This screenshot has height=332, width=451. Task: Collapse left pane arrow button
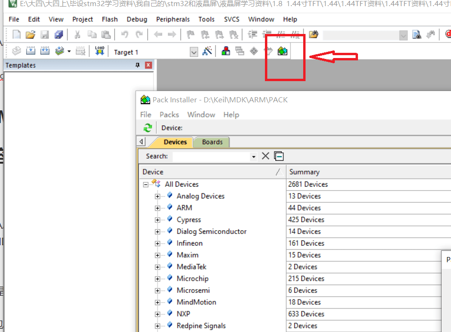(141, 141)
